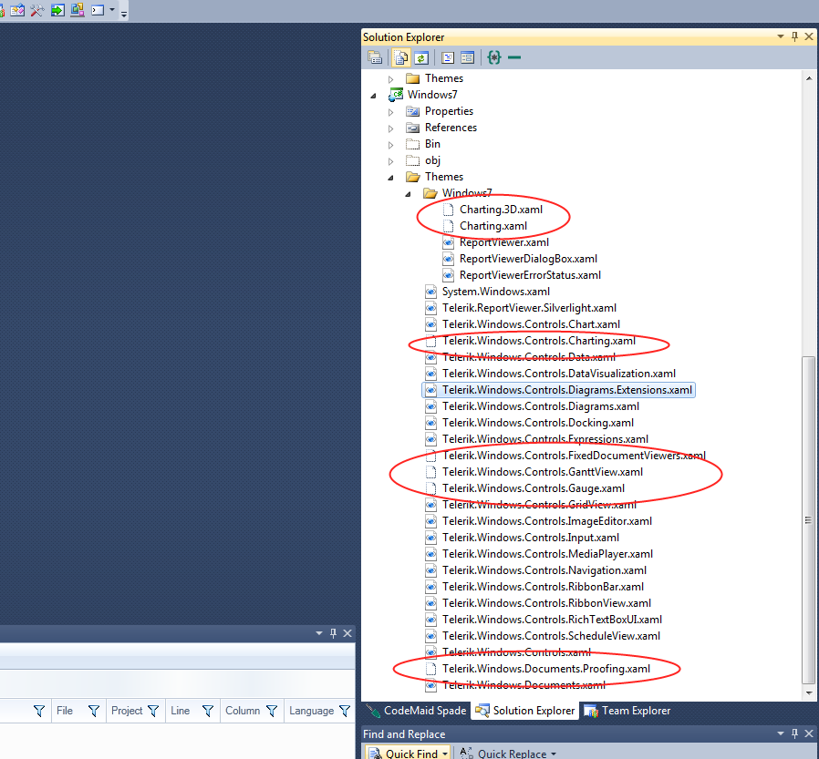Click the Properties icon in Solution Explorer toolbar
Screen dimensions: 819x759
pos(375,57)
